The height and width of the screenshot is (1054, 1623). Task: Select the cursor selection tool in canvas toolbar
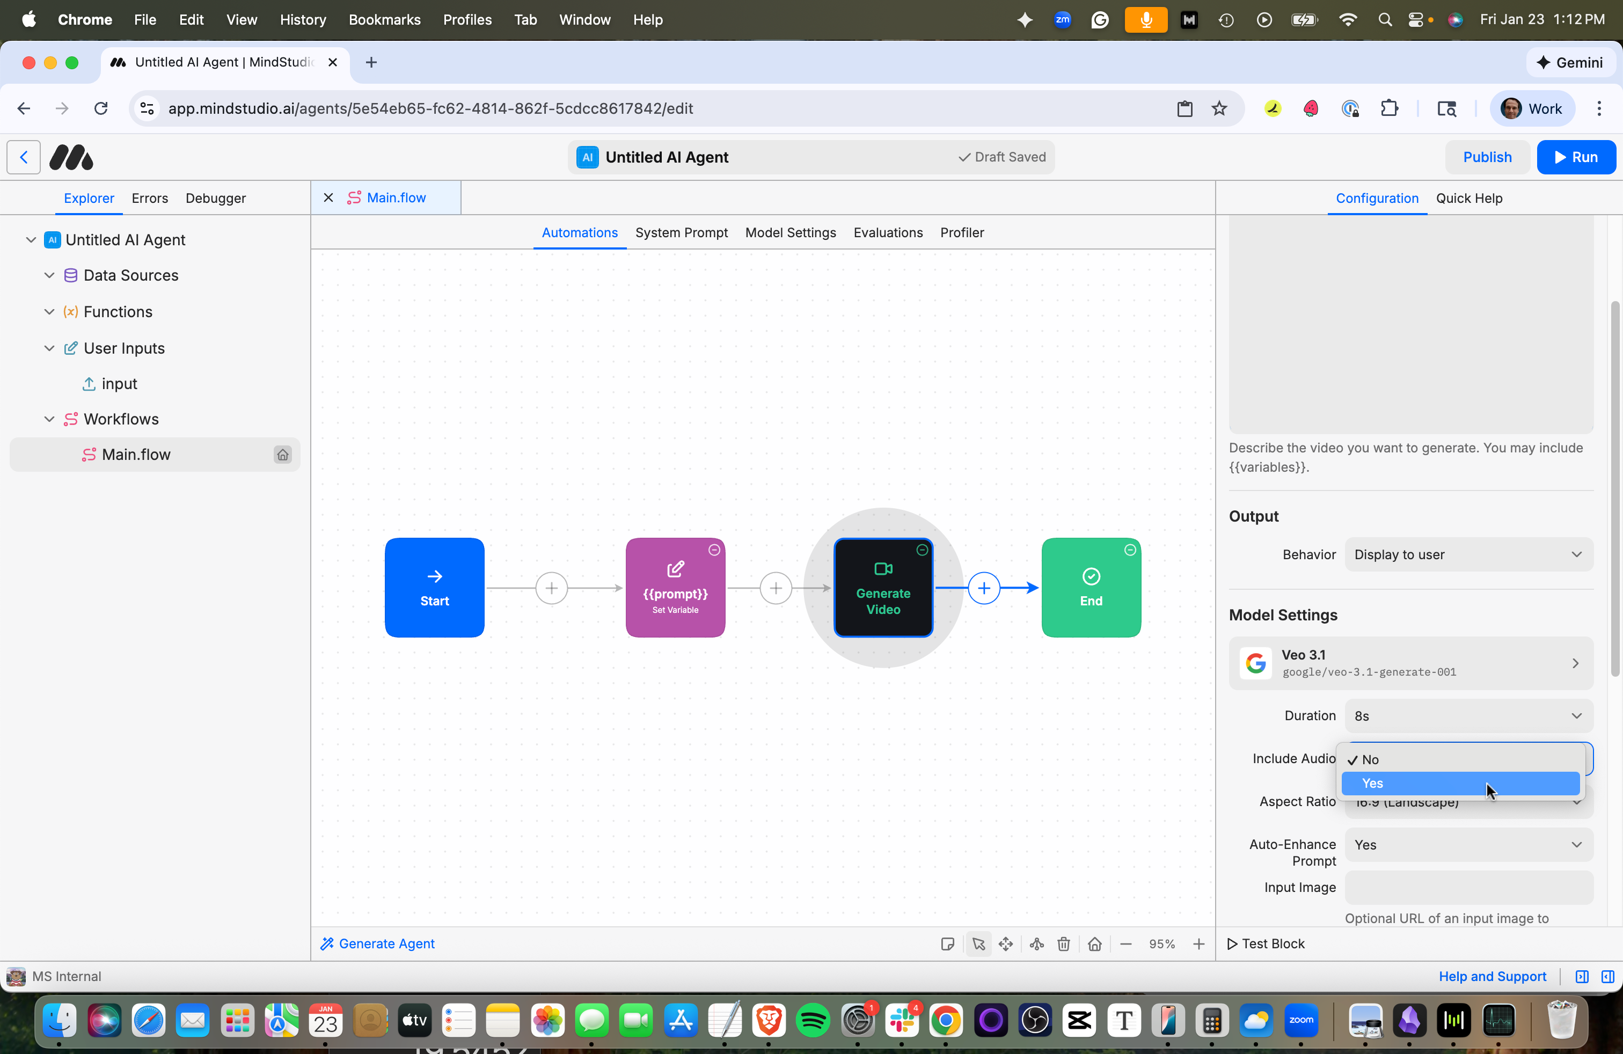click(x=979, y=943)
